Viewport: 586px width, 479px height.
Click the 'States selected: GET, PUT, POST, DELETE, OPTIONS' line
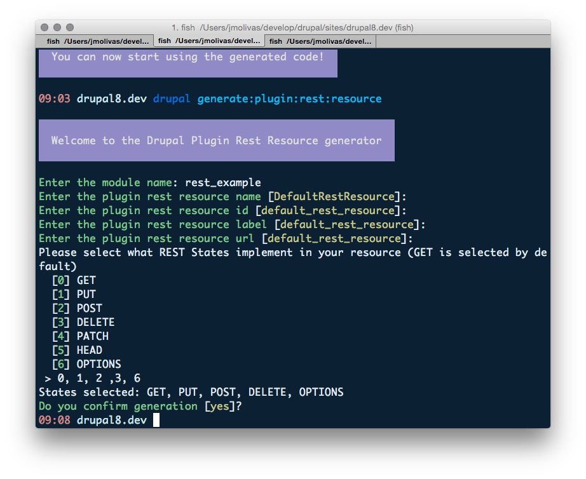(191, 393)
